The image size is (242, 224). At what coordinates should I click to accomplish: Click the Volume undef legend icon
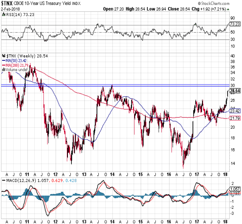coord(3,70)
